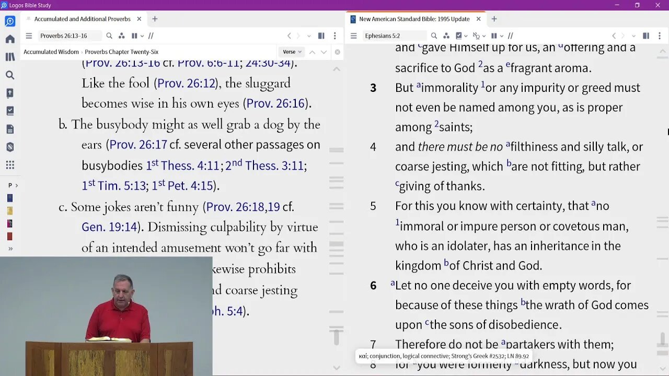
Task: Open the Proverbs panel visual filters
Action: tap(121, 36)
